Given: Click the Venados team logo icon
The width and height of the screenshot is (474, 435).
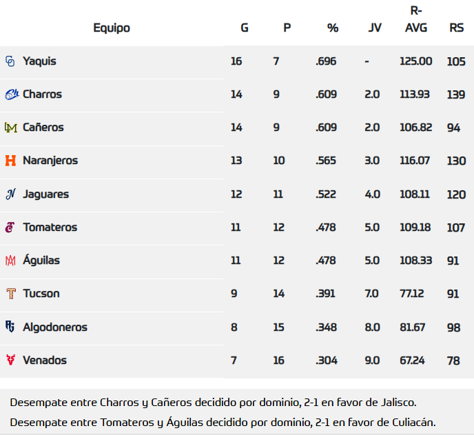Looking at the screenshot, I should coord(10,360).
